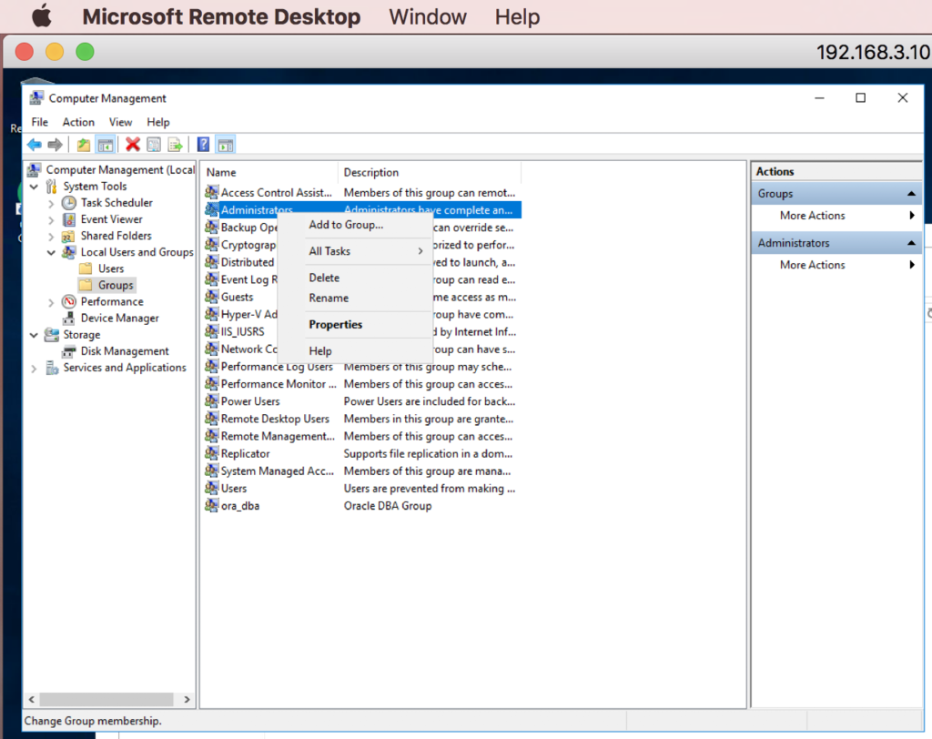Click tree pane scroll right arrow
The image size is (932, 739).
pyautogui.click(x=187, y=699)
